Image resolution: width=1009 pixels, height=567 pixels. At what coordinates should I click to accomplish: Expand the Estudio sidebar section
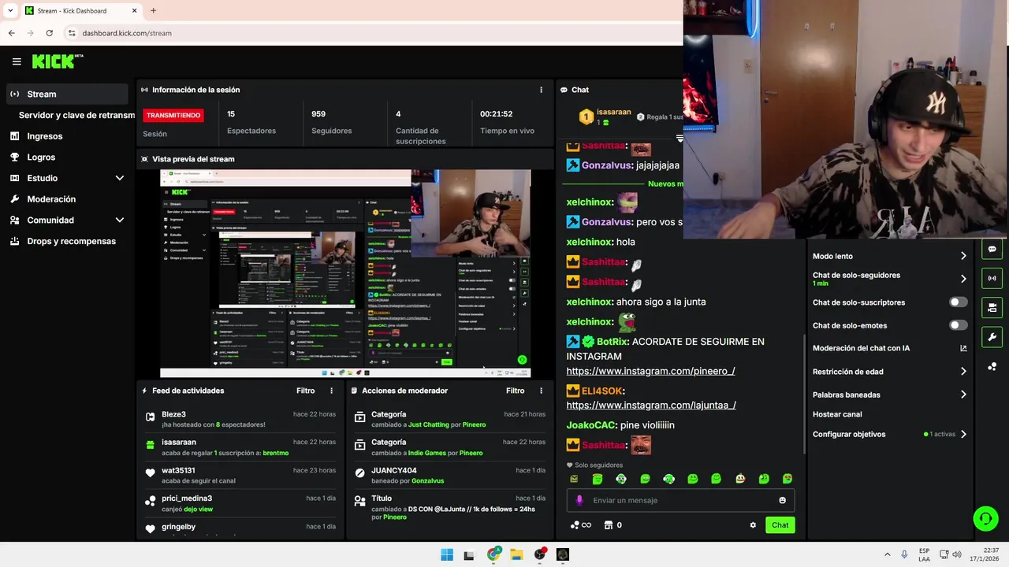(x=120, y=178)
